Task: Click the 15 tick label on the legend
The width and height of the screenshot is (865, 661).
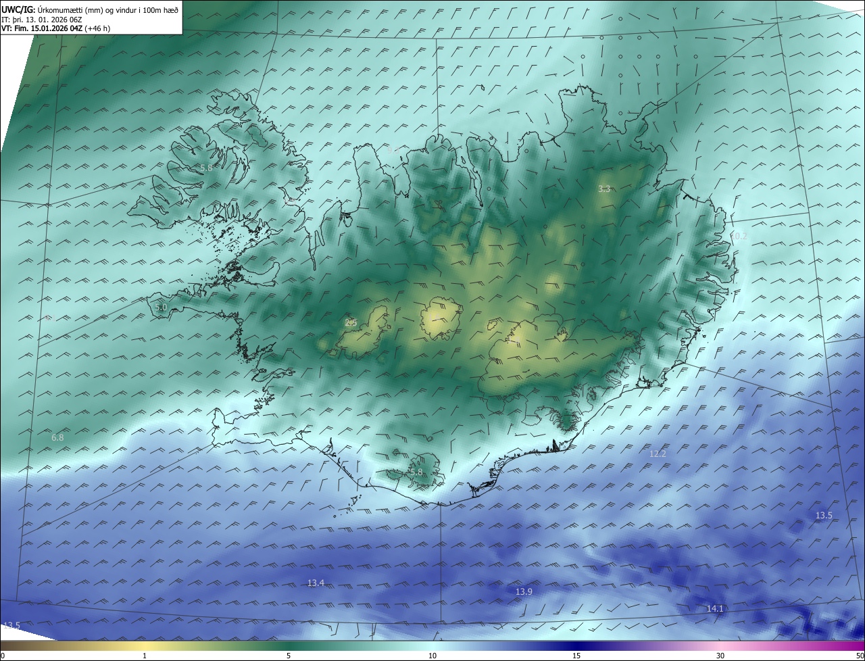Action: tap(576, 656)
